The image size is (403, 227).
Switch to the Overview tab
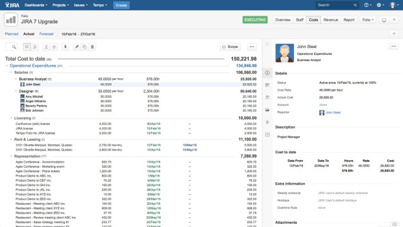click(x=283, y=20)
